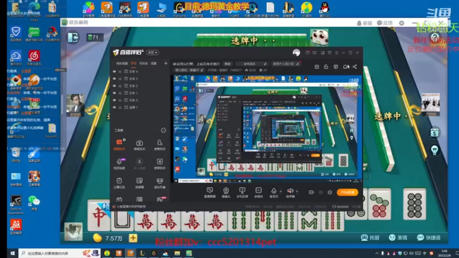The image size is (459, 258).
Task: Toggle visibility of 全屏 1 source
Action: coord(114,107)
